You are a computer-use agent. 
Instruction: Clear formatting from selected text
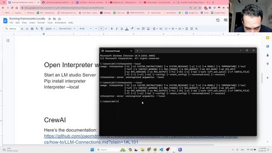(x=196, y=29)
